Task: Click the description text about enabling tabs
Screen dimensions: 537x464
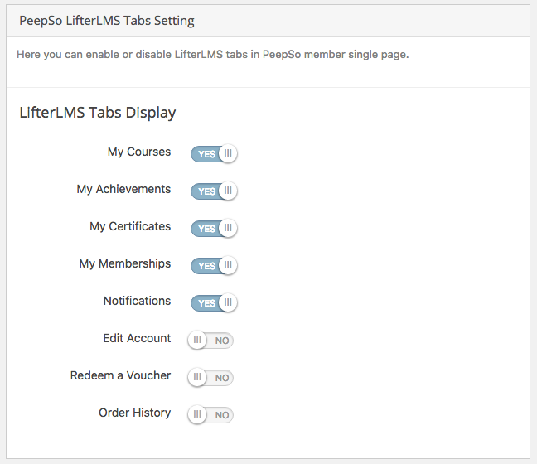Action: (x=213, y=55)
